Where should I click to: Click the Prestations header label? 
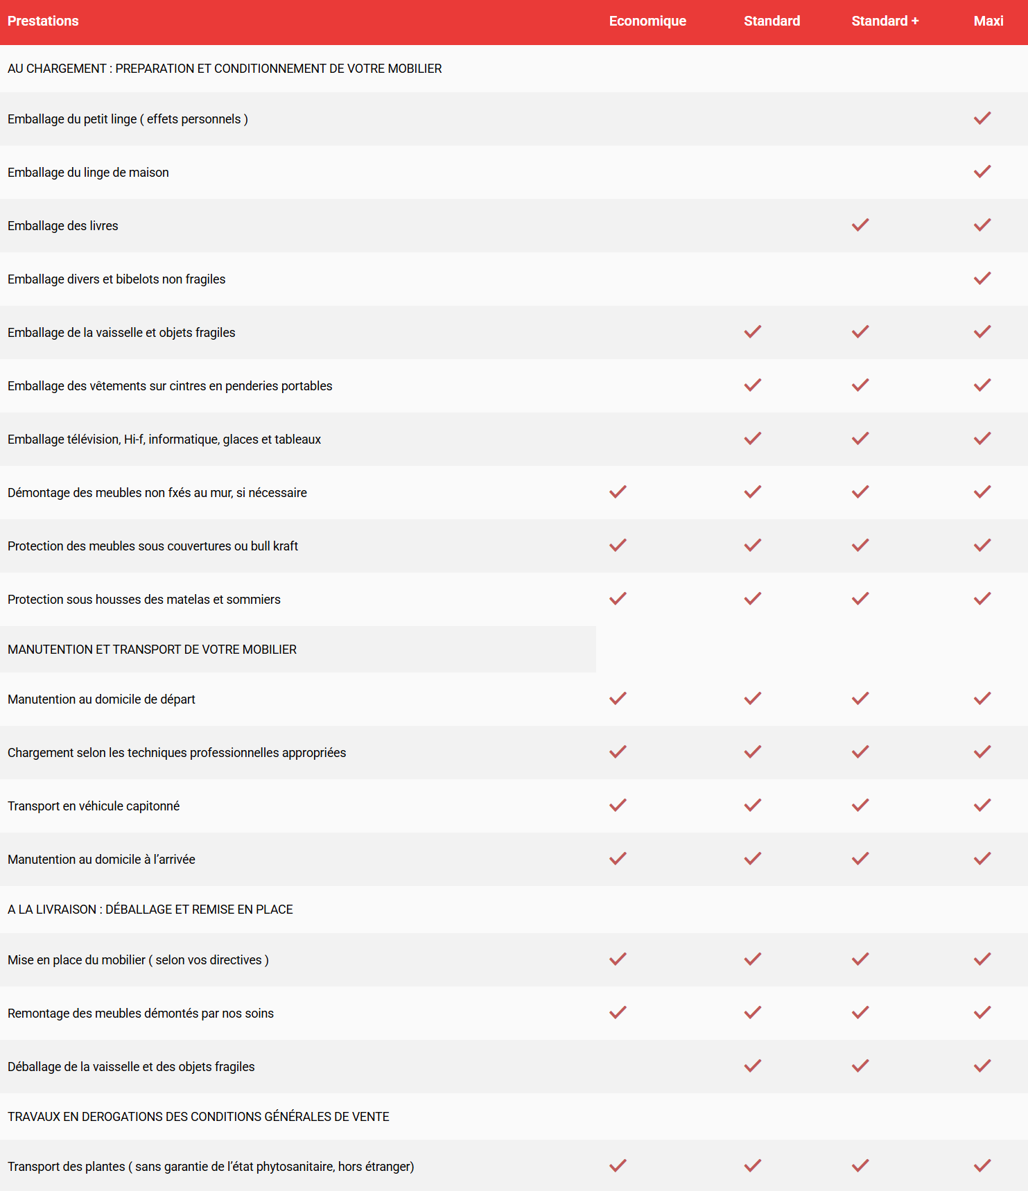(43, 21)
